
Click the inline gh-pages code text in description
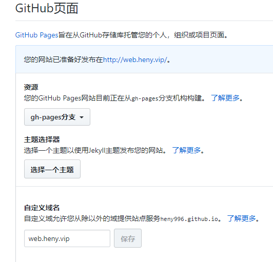pyautogui.click(x=145, y=98)
